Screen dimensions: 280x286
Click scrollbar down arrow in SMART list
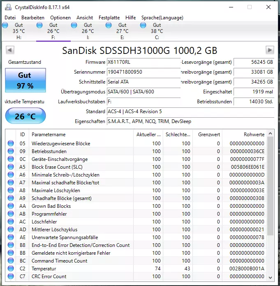pos(271,278)
